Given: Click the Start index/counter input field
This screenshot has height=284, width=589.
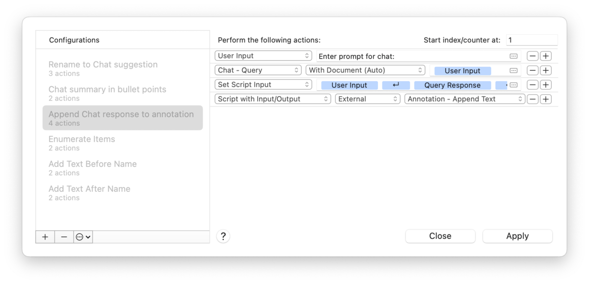Looking at the screenshot, I should (531, 40).
